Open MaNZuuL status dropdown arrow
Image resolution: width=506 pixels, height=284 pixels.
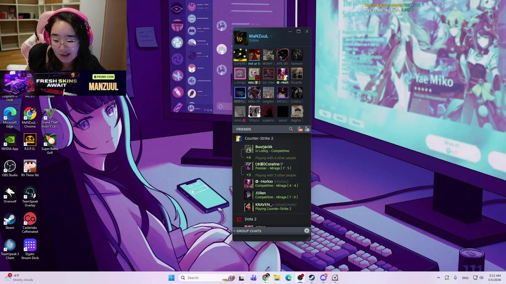(271, 36)
